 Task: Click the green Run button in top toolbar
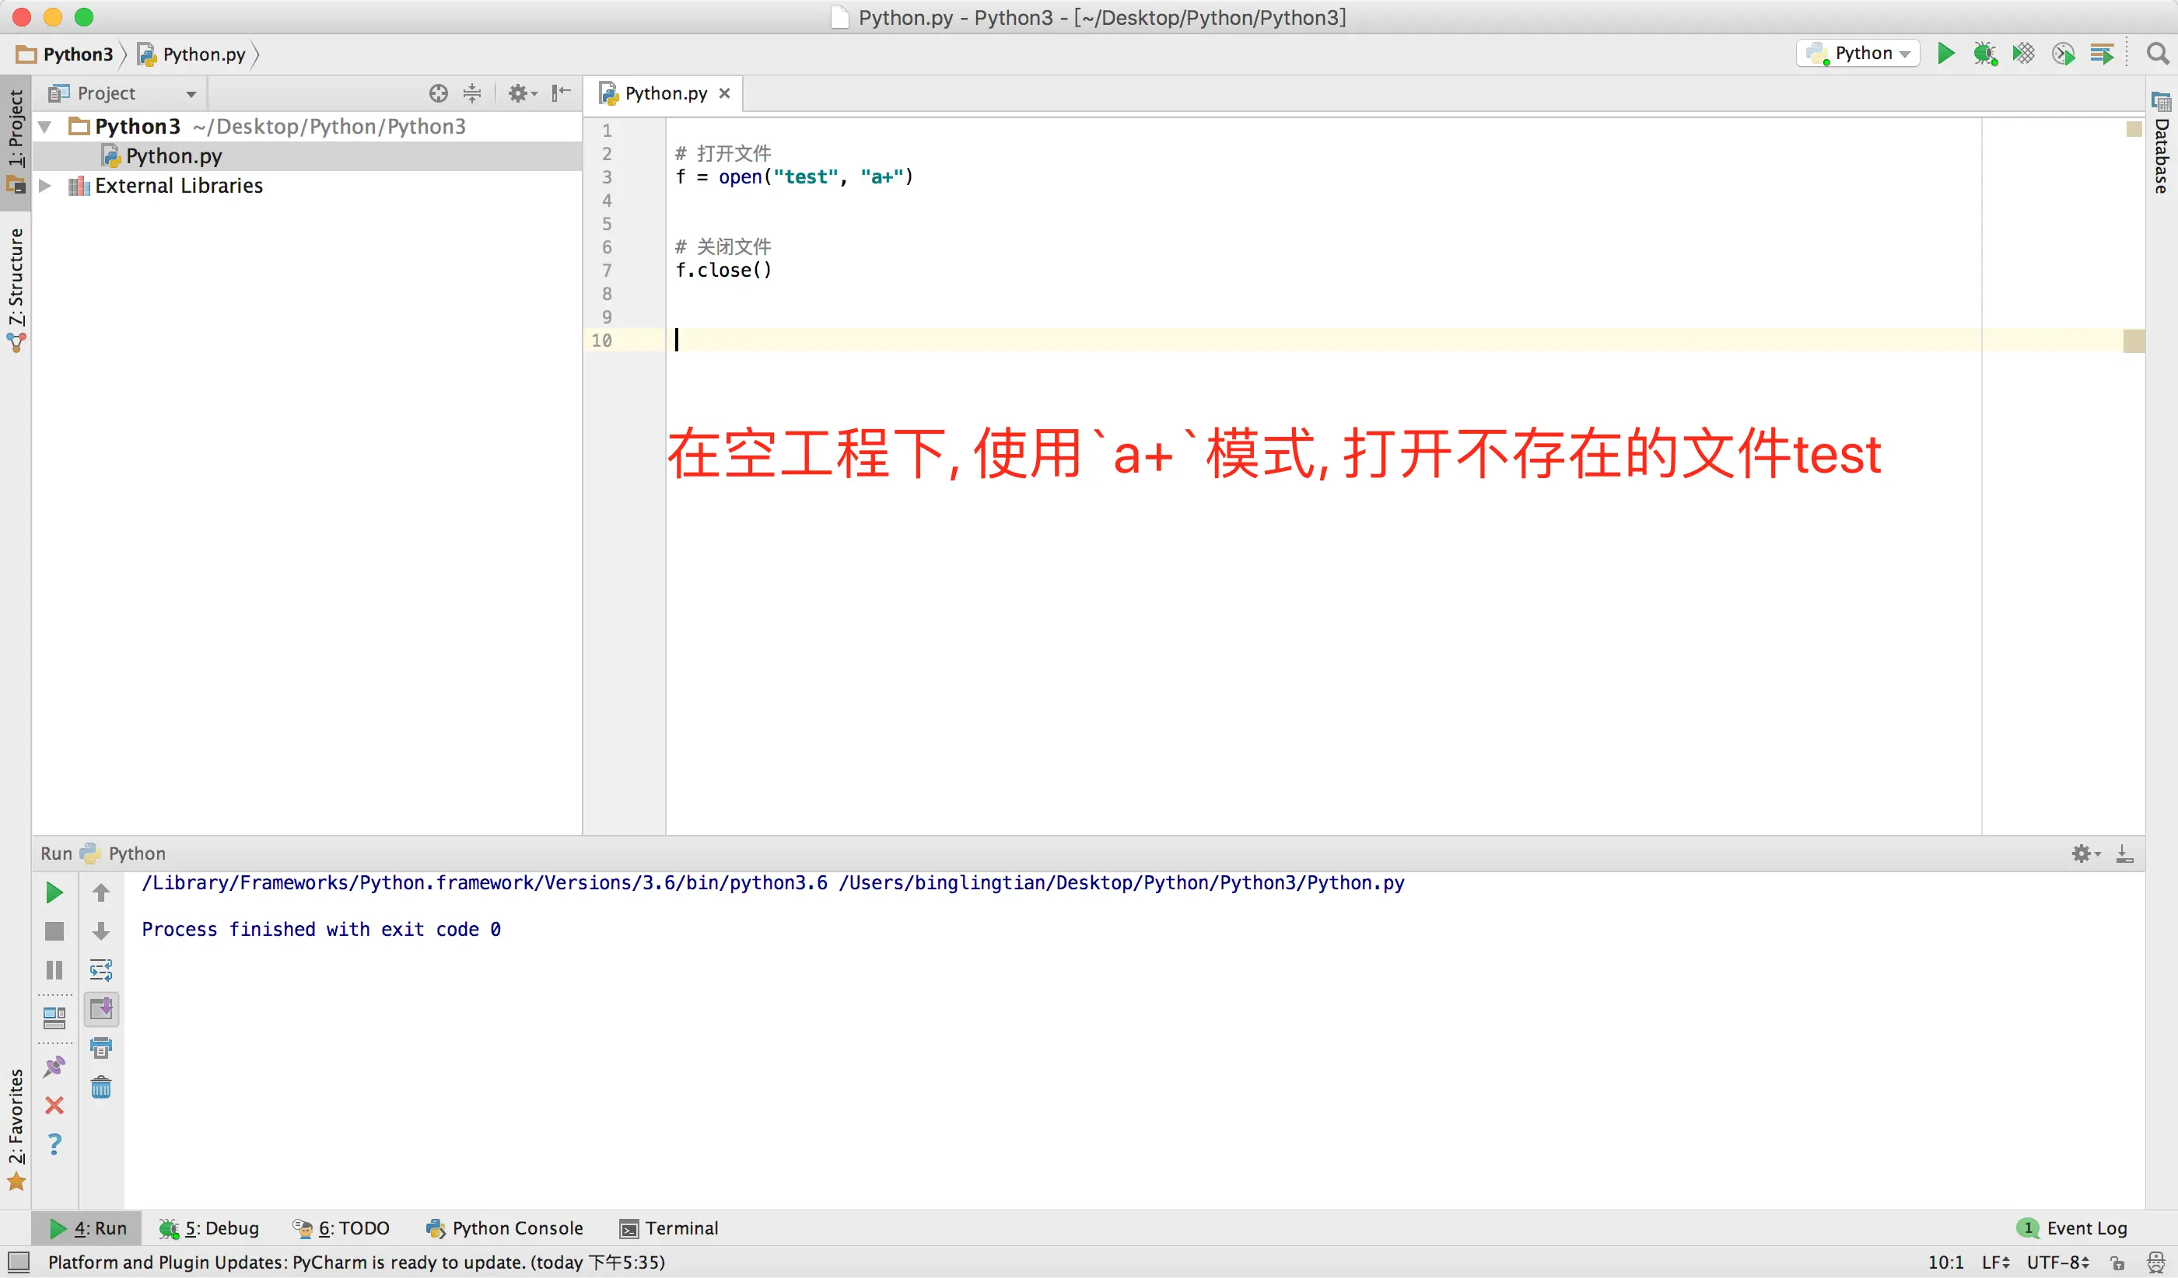click(1945, 54)
